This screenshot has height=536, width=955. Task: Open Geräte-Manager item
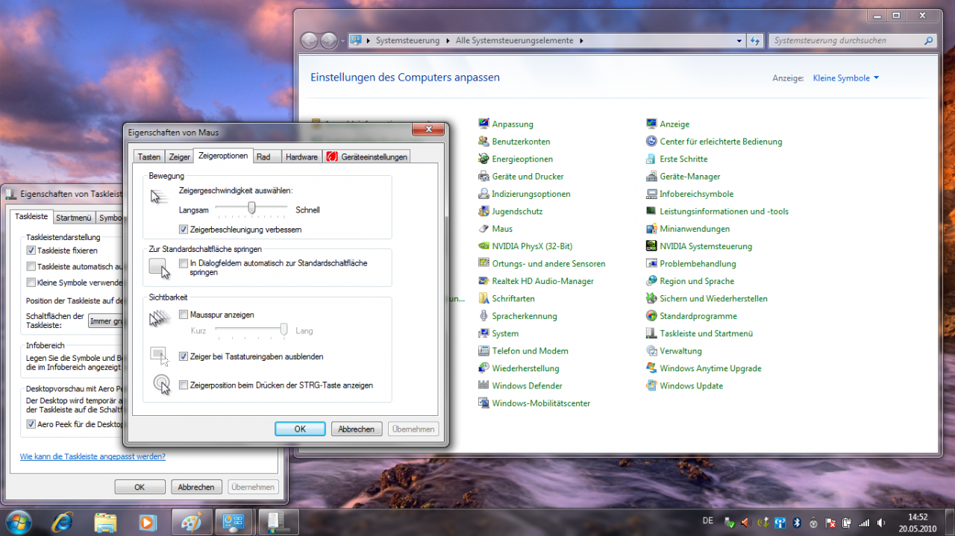683,177
